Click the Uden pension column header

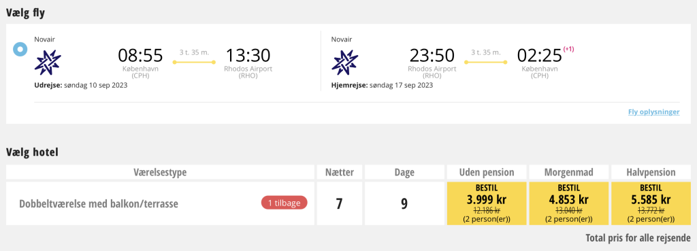[487, 172]
